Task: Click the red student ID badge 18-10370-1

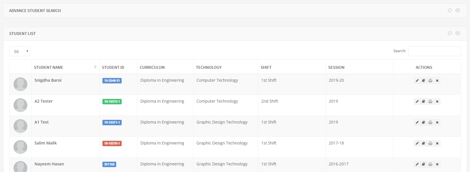Action: 112,143
